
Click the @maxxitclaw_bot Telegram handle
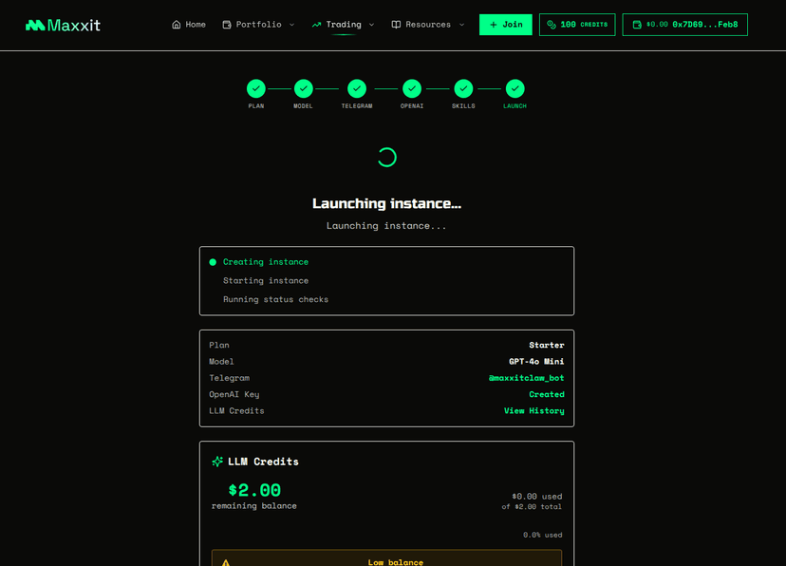point(527,377)
